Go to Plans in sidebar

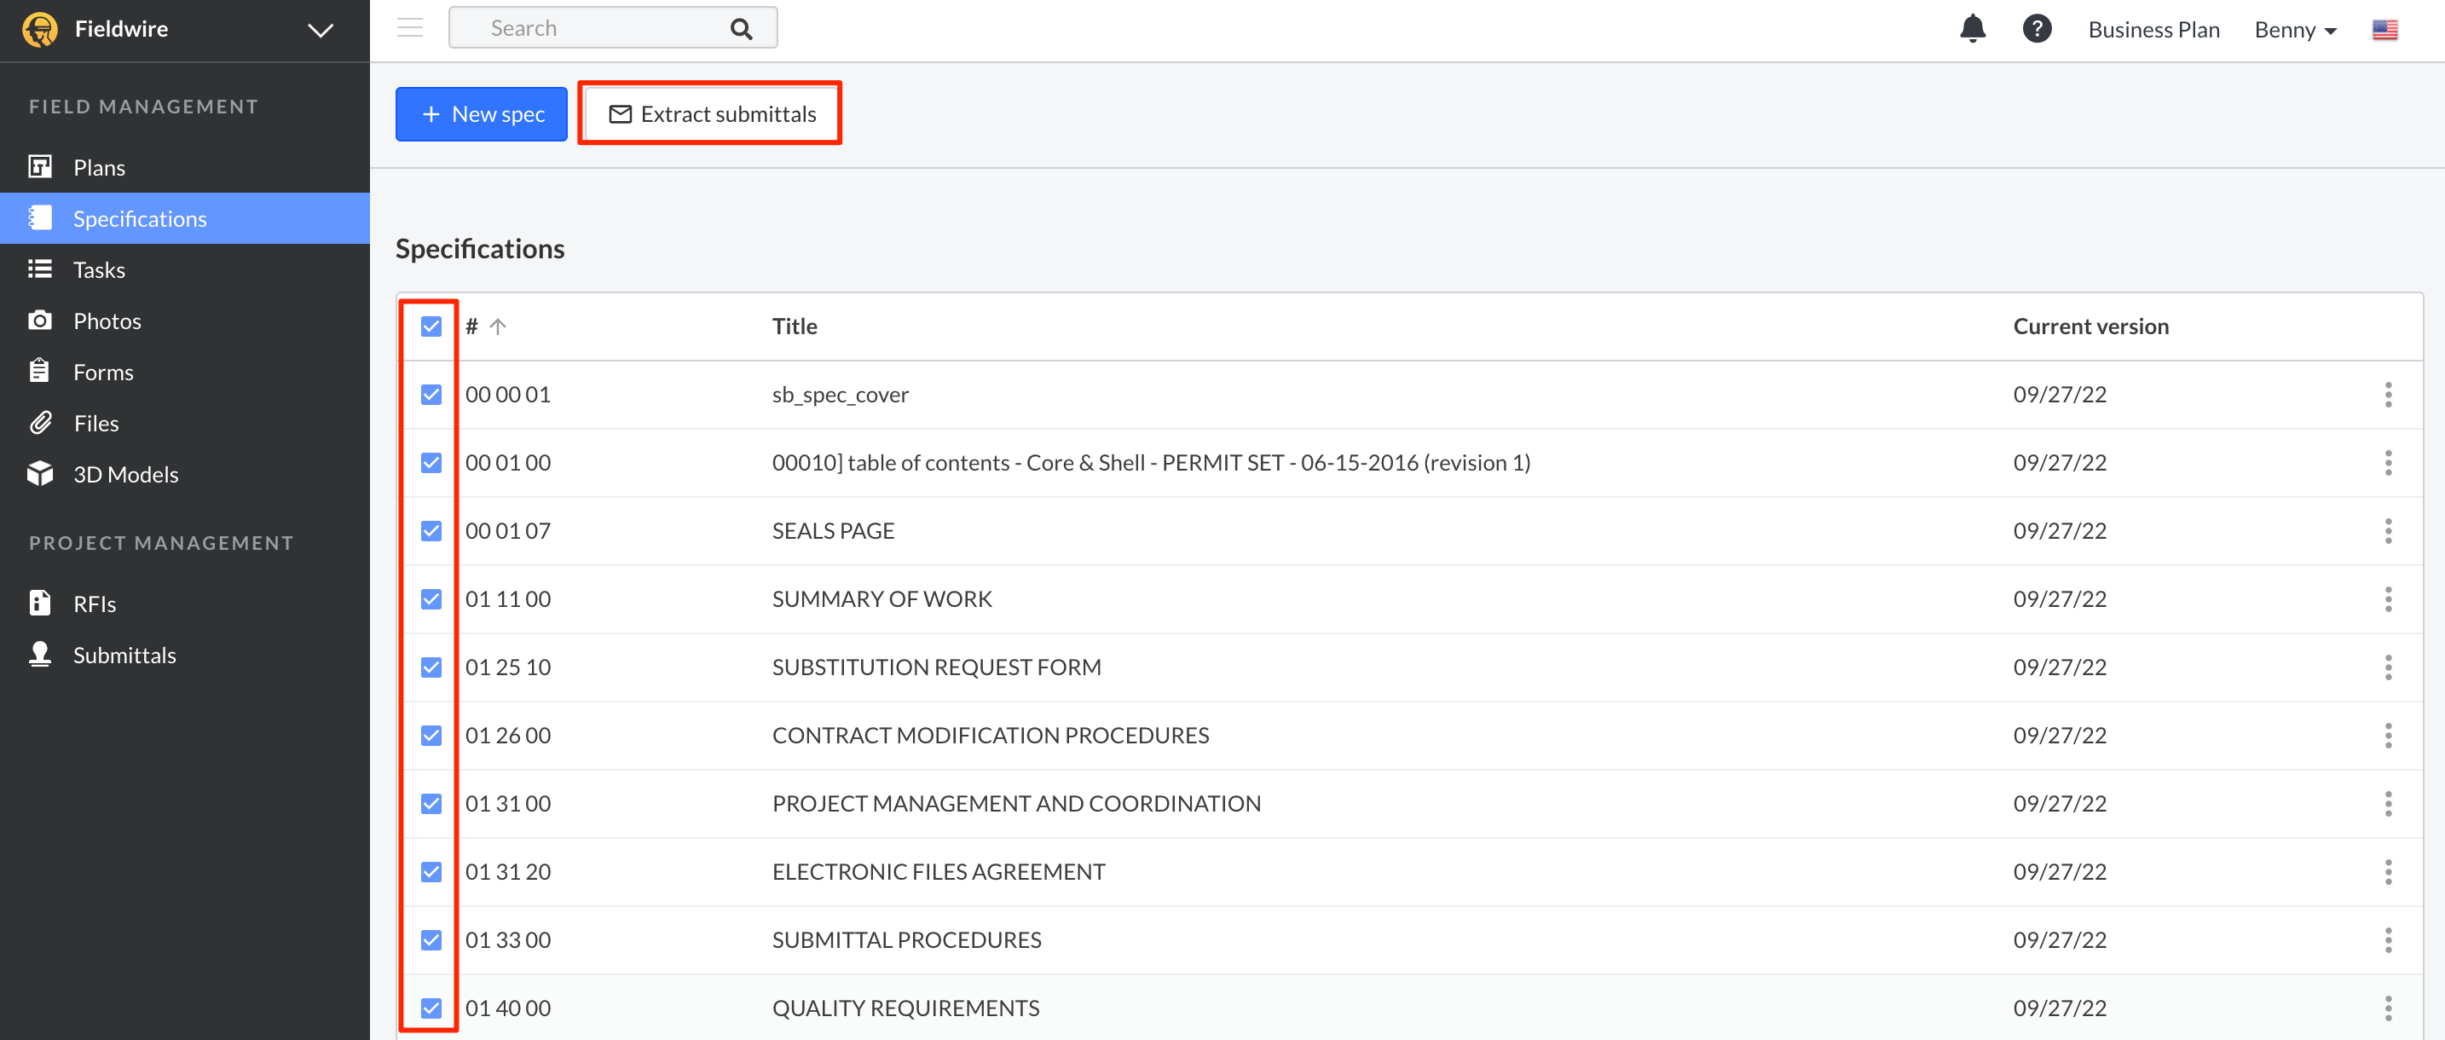[x=99, y=167]
